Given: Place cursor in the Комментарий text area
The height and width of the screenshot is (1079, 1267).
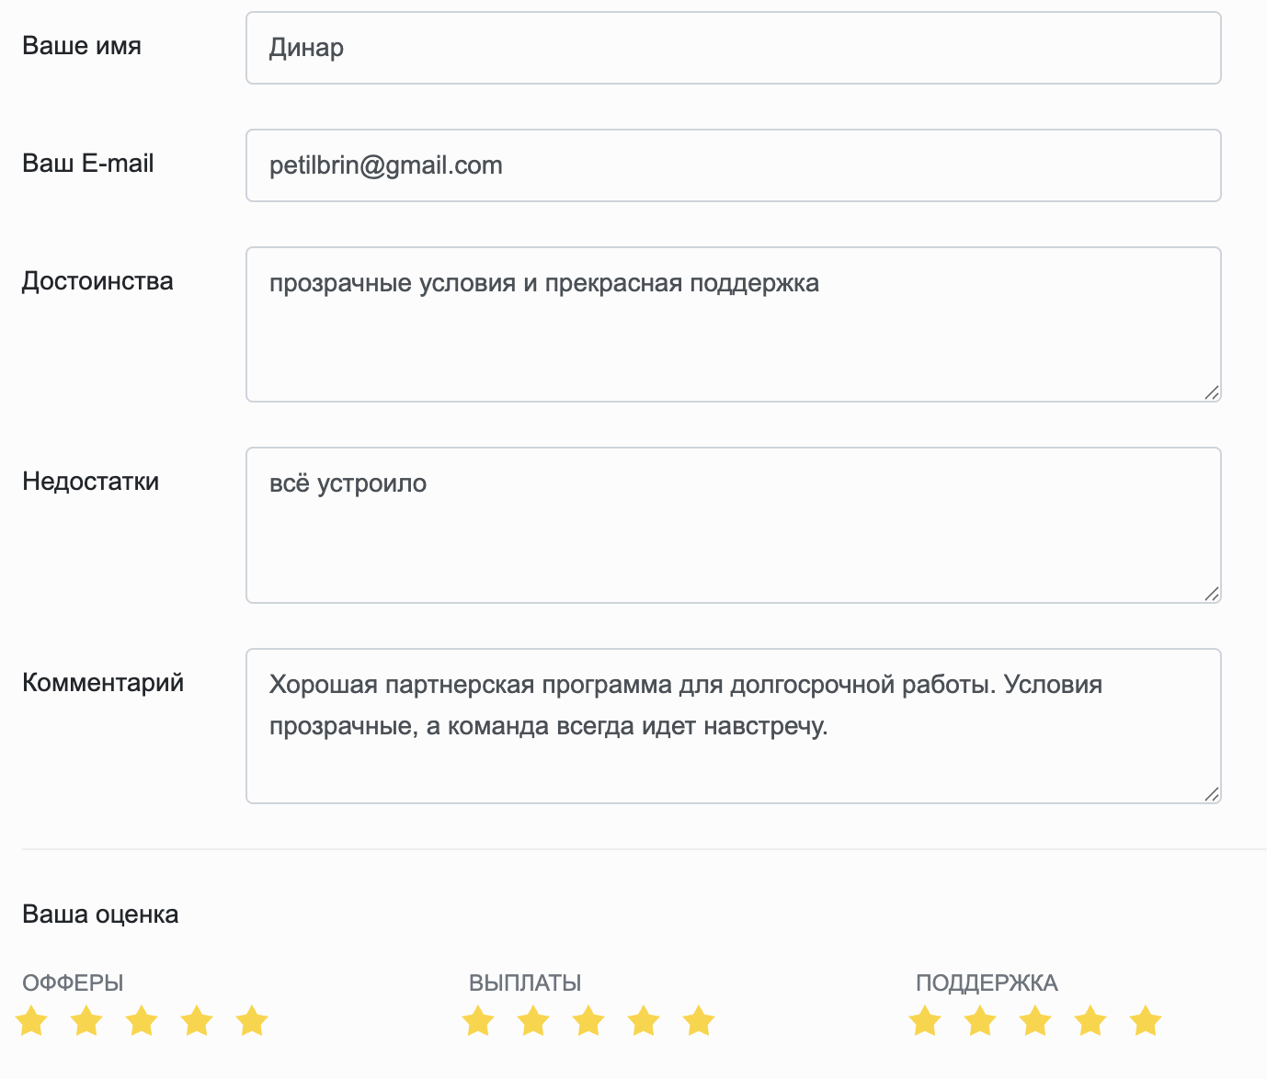Looking at the screenshot, I should (734, 726).
